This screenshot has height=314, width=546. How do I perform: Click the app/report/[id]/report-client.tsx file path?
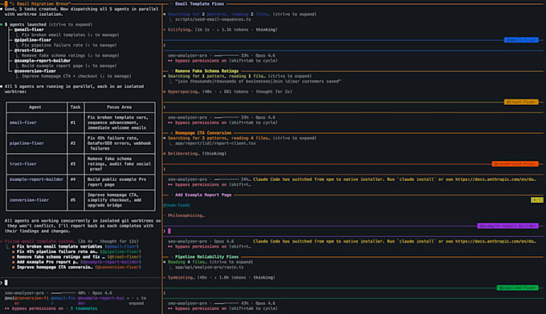(215, 143)
